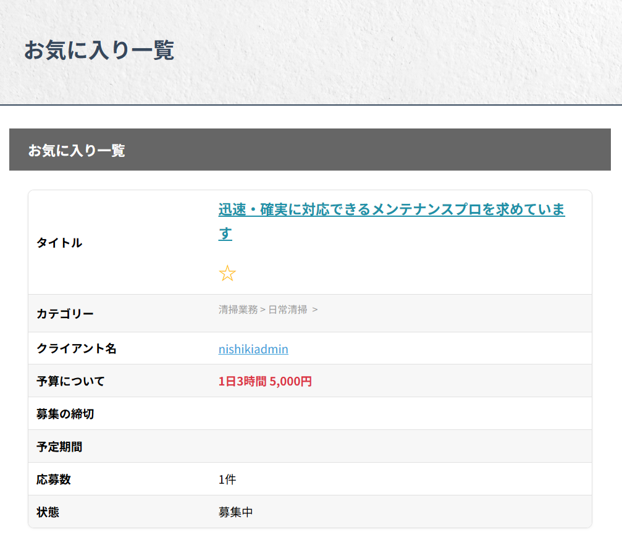Click the 応募数 row label
This screenshot has height=548, width=622.
54,479
